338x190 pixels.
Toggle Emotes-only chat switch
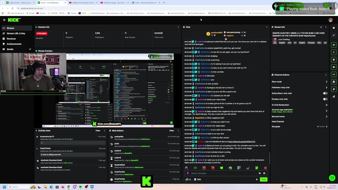pyautogui.click(x=325, y=99)
